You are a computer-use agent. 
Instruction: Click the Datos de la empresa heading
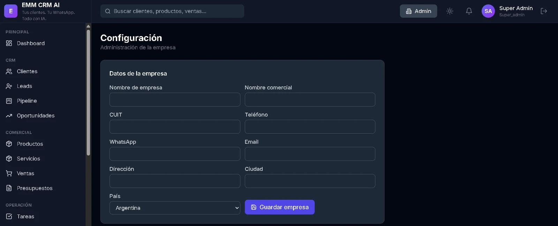[138, 73]
